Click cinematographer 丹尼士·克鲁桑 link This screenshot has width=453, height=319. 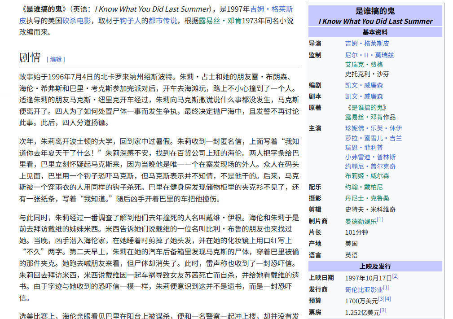coord(367,198)
